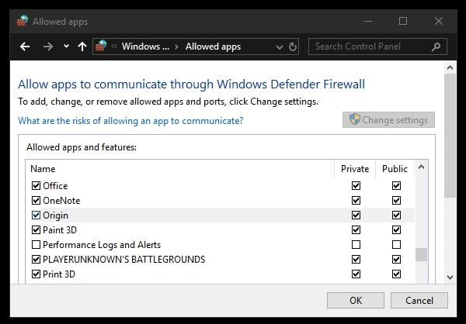The width and height of the screenshot is (466, 324).
Task: Click the Change settings button
Action: (388, 120)
